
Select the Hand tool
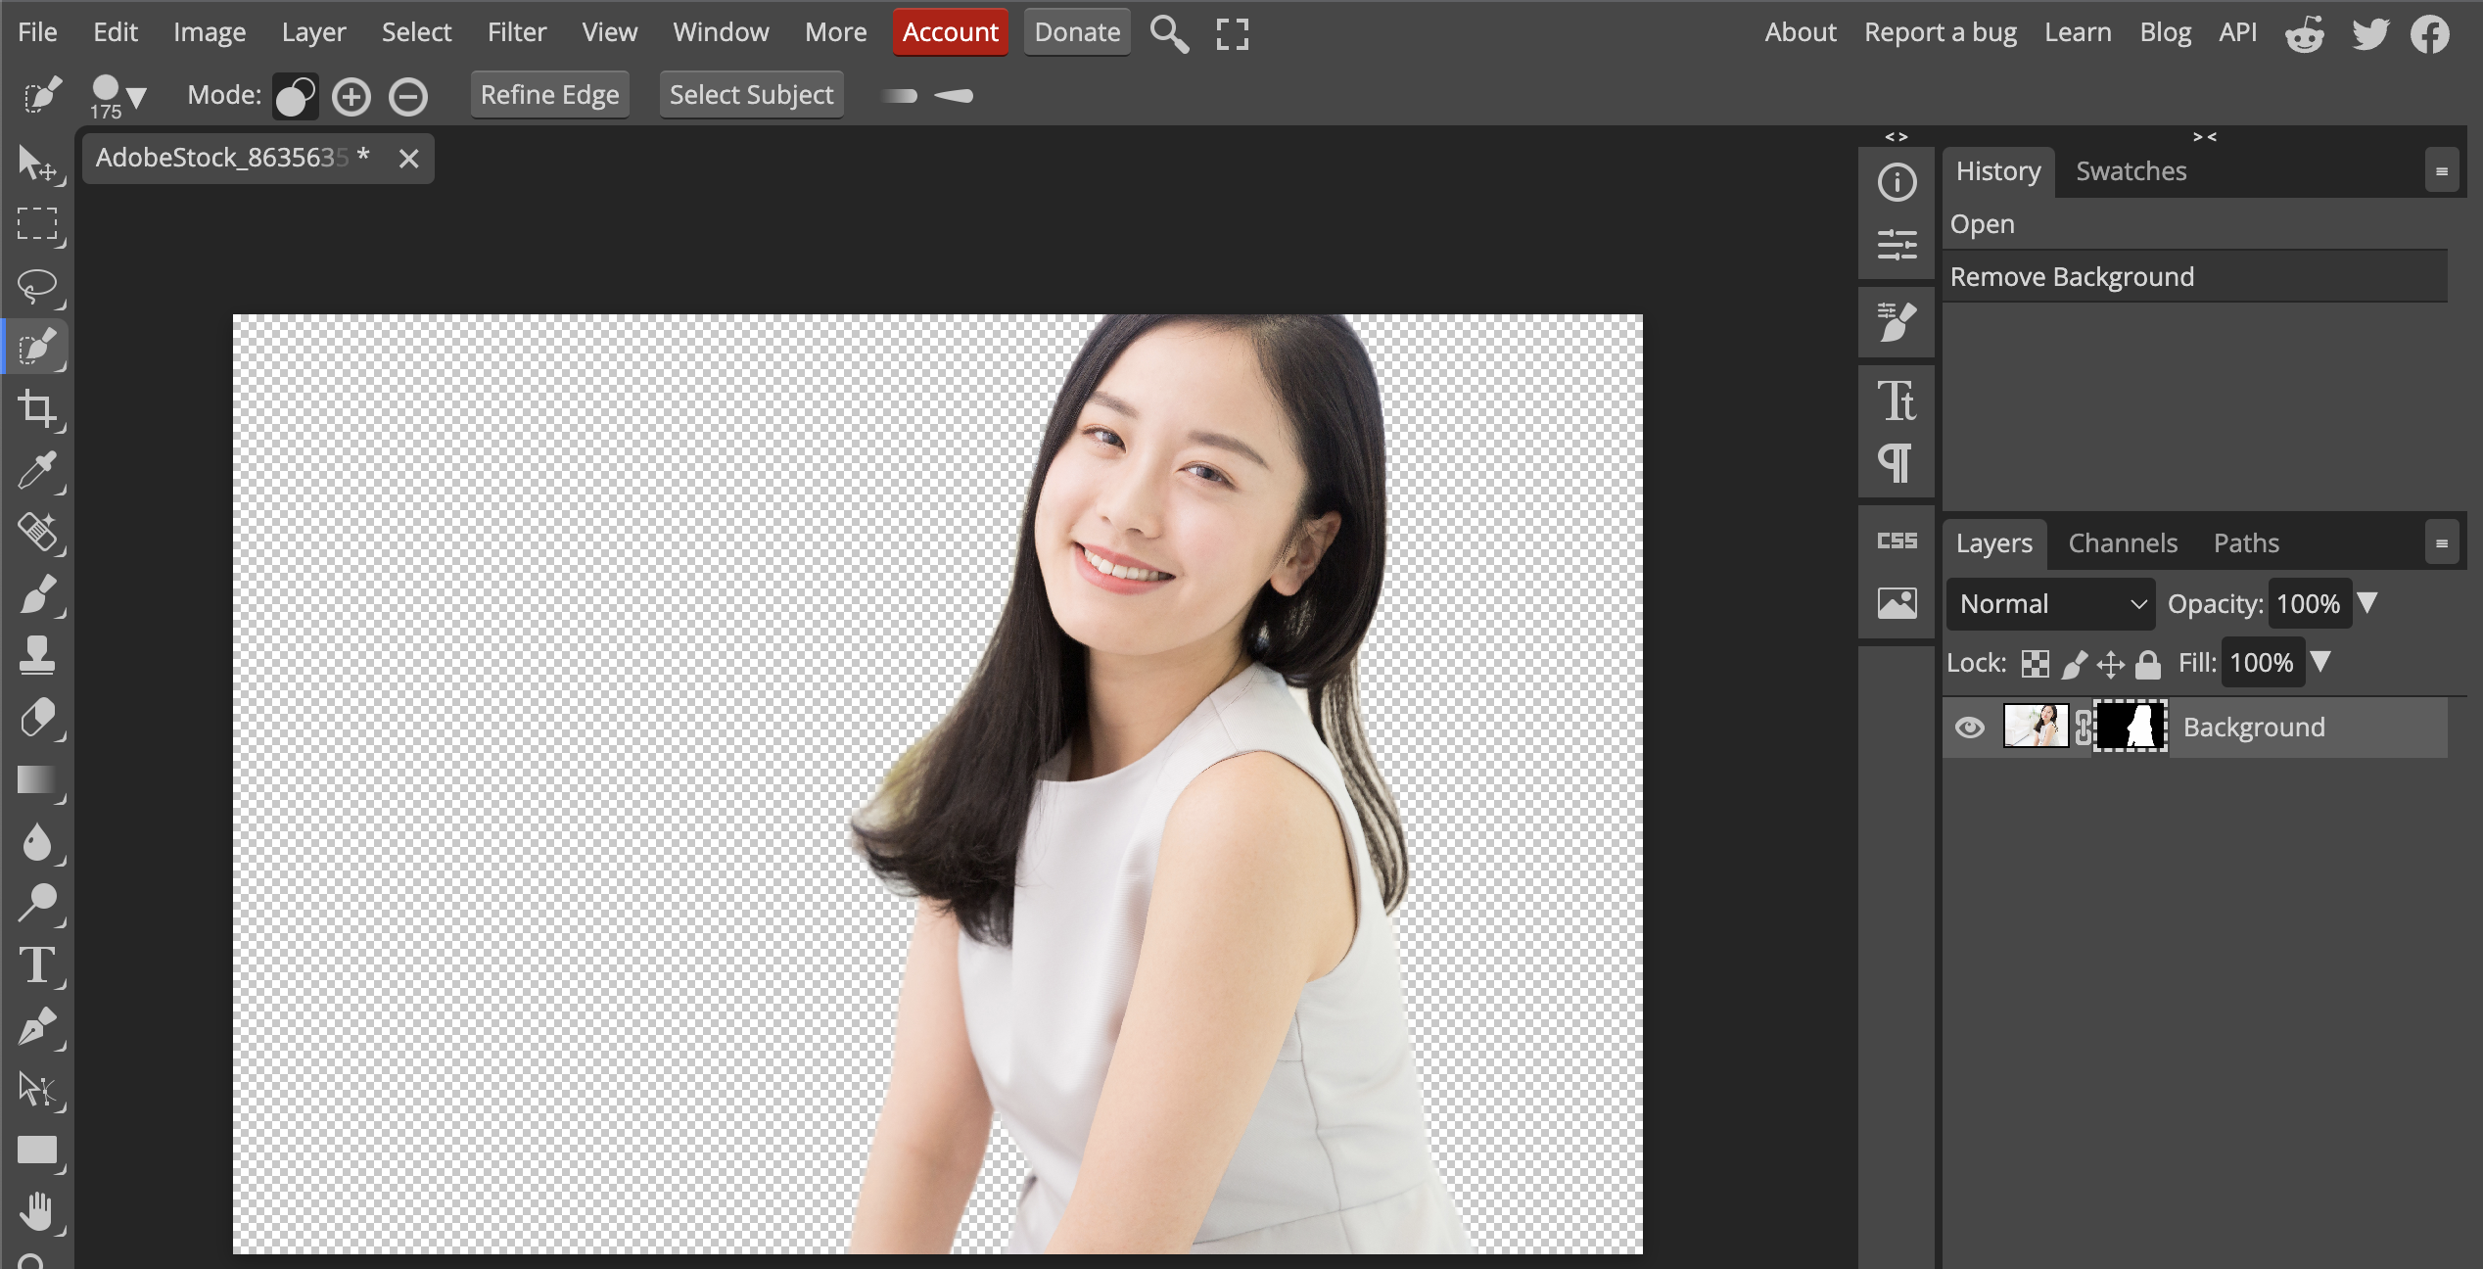pyautogui.click(x=37, y=1211)
